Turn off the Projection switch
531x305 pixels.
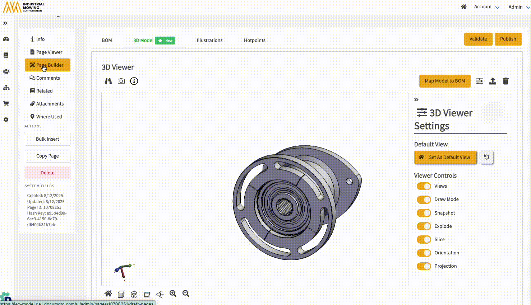pos(424,266)
